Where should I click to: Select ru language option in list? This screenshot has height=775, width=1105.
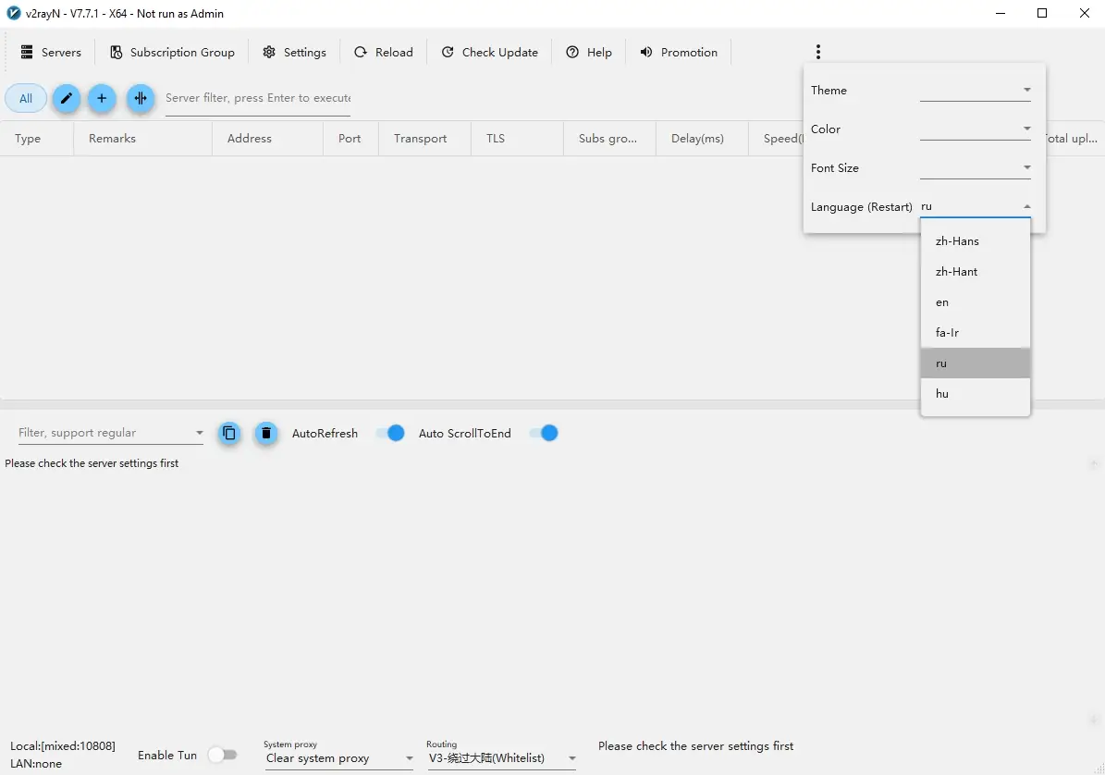[x=976, y=363]
